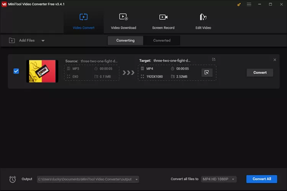Click the Output label
Image resolution: width=287 pixels, height=191 pixels.
27,179
